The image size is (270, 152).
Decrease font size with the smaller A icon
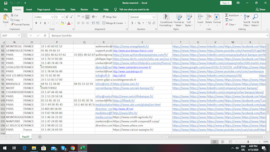coord(71,17)
